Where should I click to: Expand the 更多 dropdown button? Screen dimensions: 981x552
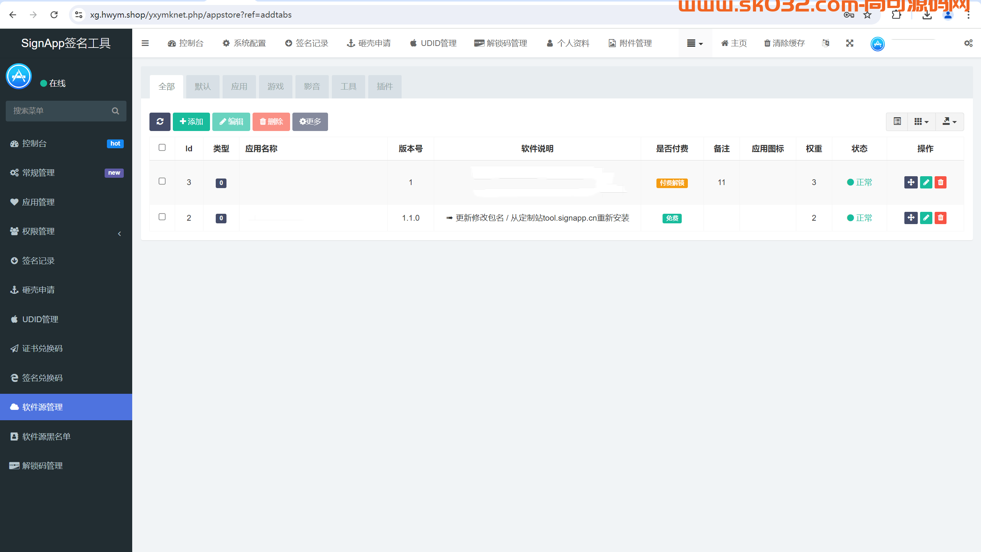tap(310, 121)
